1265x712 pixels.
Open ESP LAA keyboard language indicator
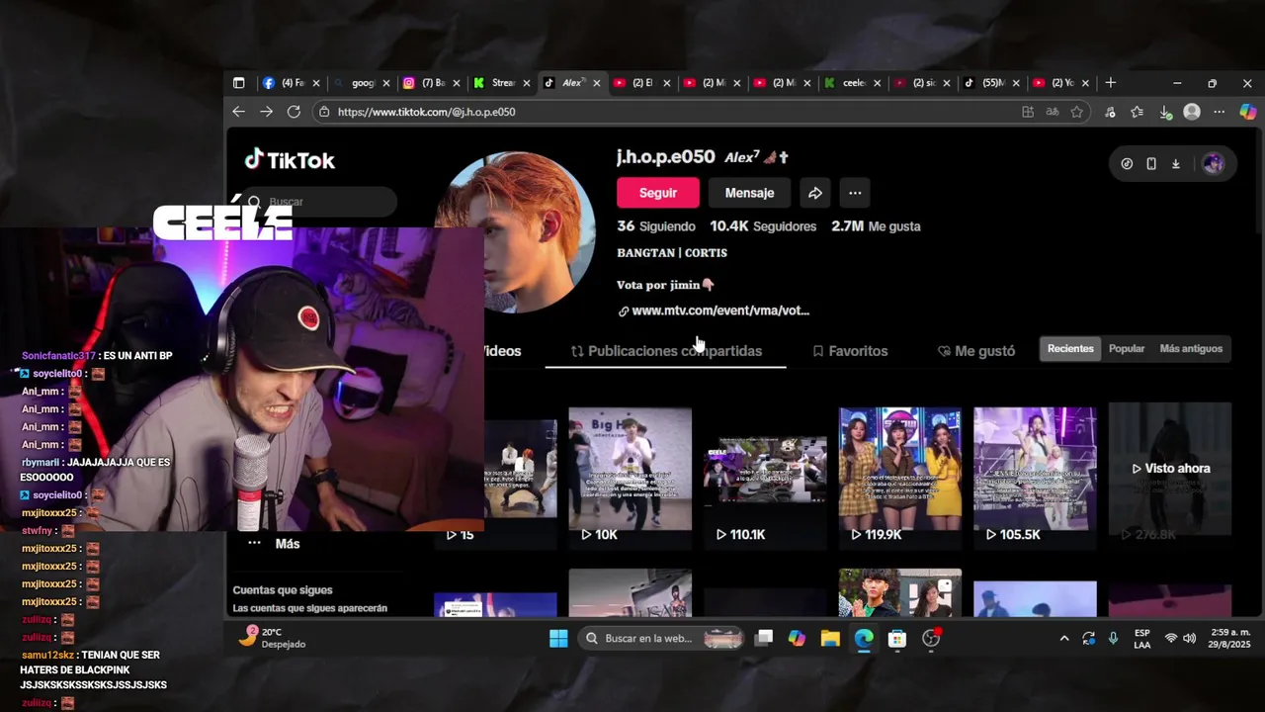(x=1142, y=638)
